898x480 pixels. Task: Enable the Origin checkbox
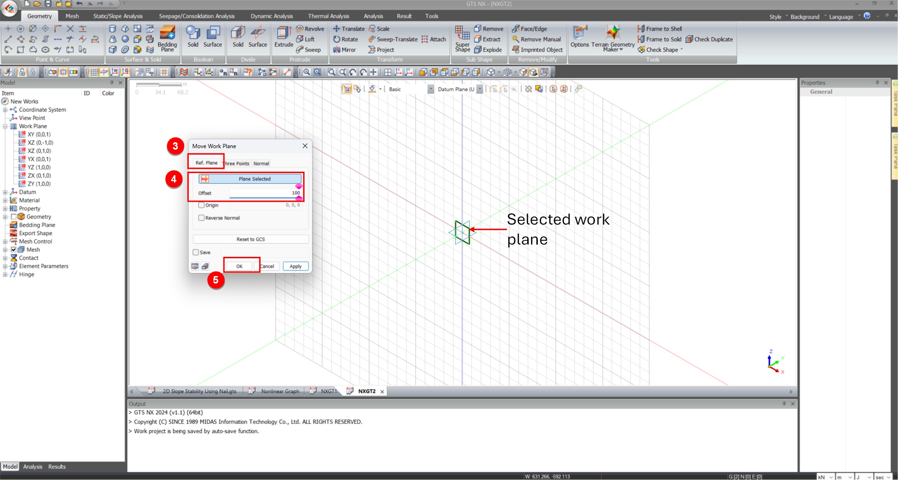click(x=201, y=205)
